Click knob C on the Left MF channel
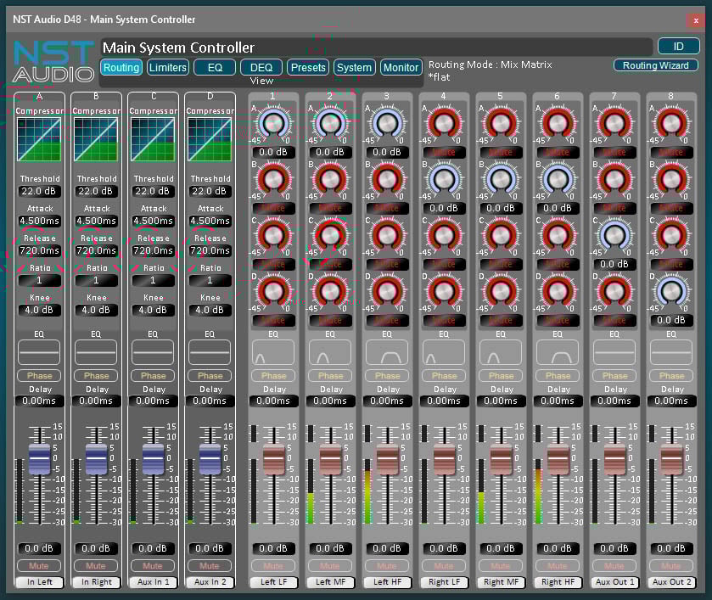This screenshot has width=712, height=600. point(330,236)
